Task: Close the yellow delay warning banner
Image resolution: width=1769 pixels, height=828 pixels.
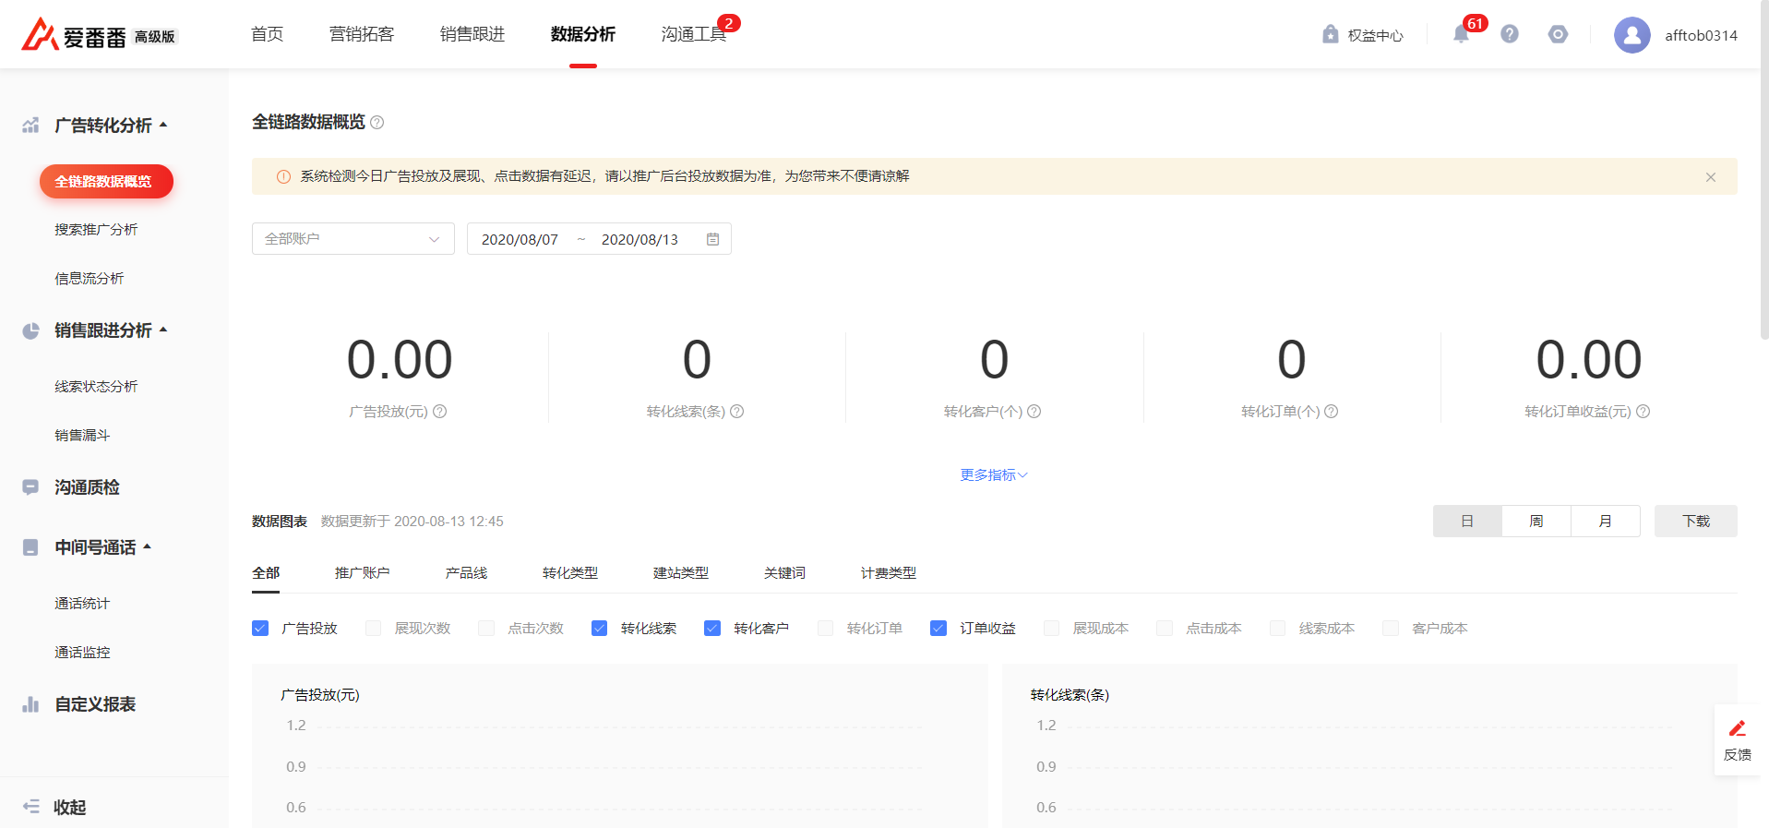Action: pos(1711,177)
